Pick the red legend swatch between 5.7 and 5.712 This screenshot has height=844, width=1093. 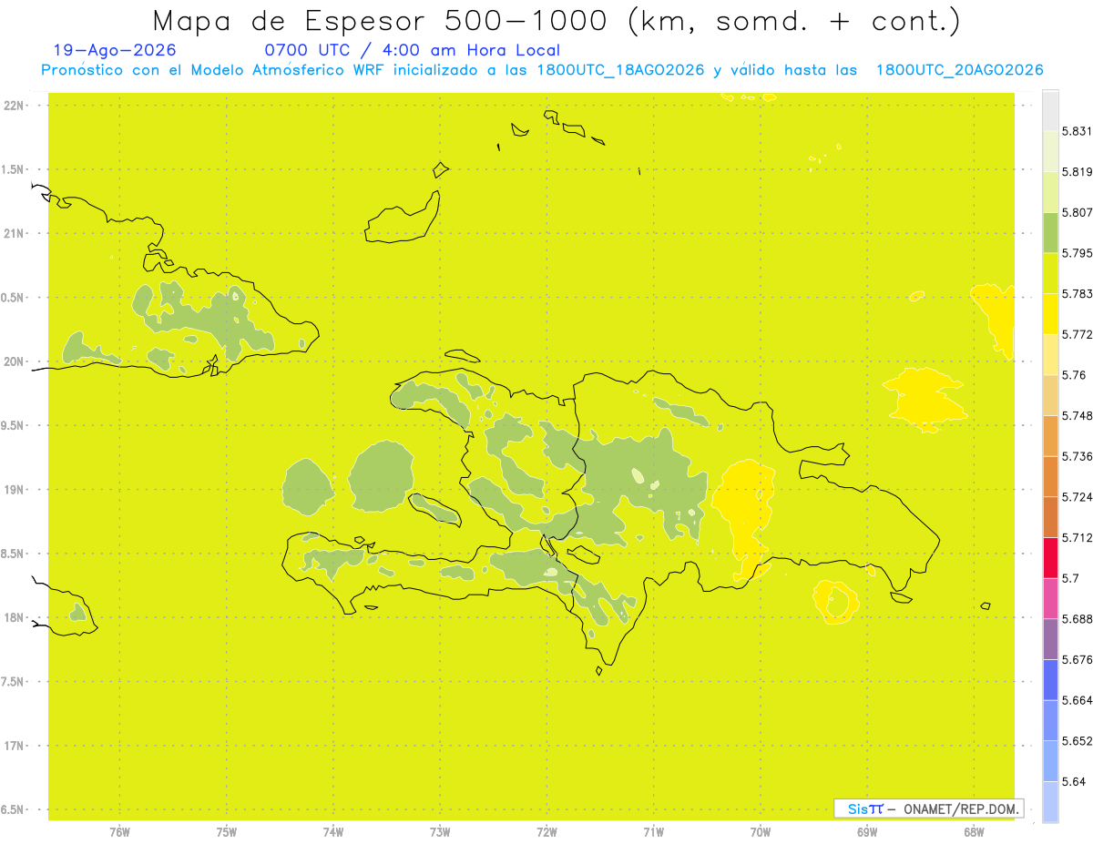pos(1050,558)
